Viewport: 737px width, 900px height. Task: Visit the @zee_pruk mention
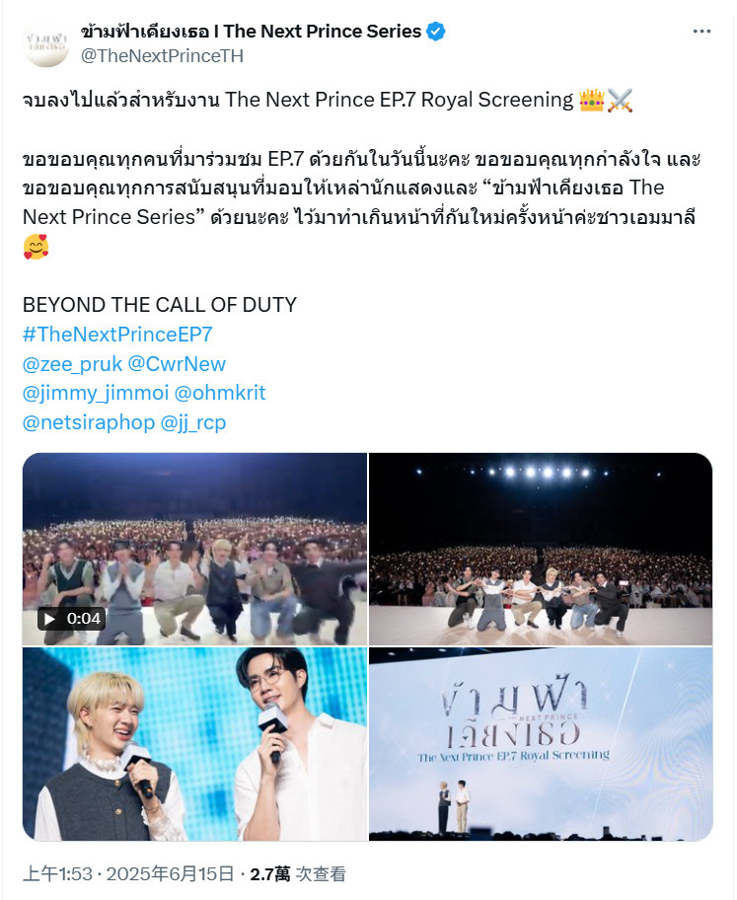click(x=72, y=364)
